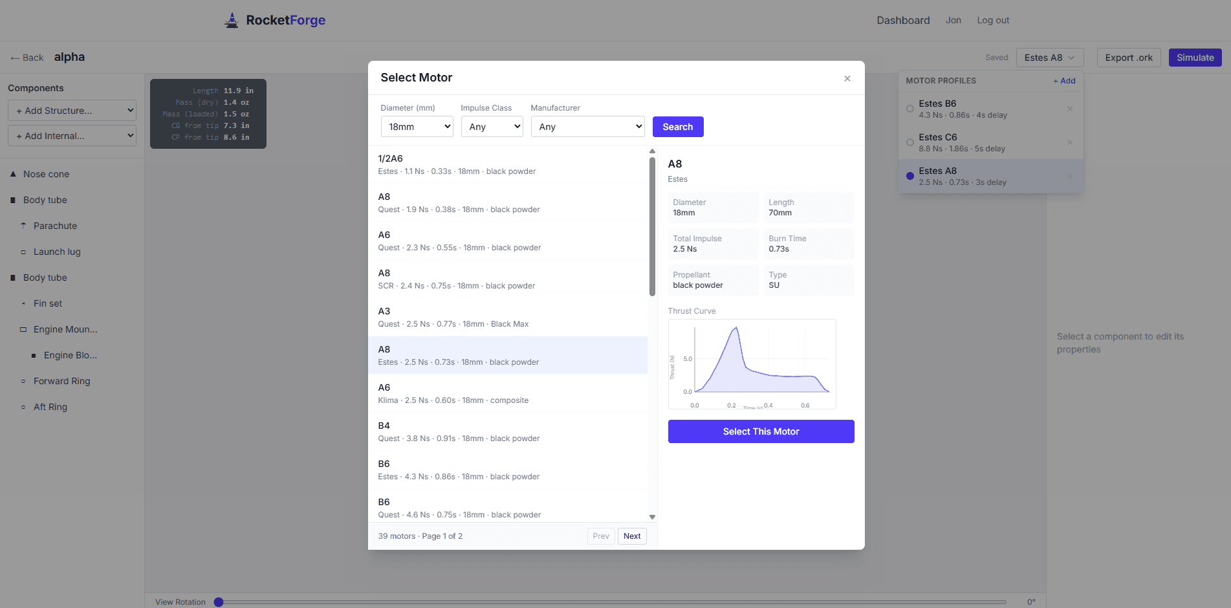Open the Dashboard nav item
This screenshot has width=1231, height=608.
pos(903,21)
